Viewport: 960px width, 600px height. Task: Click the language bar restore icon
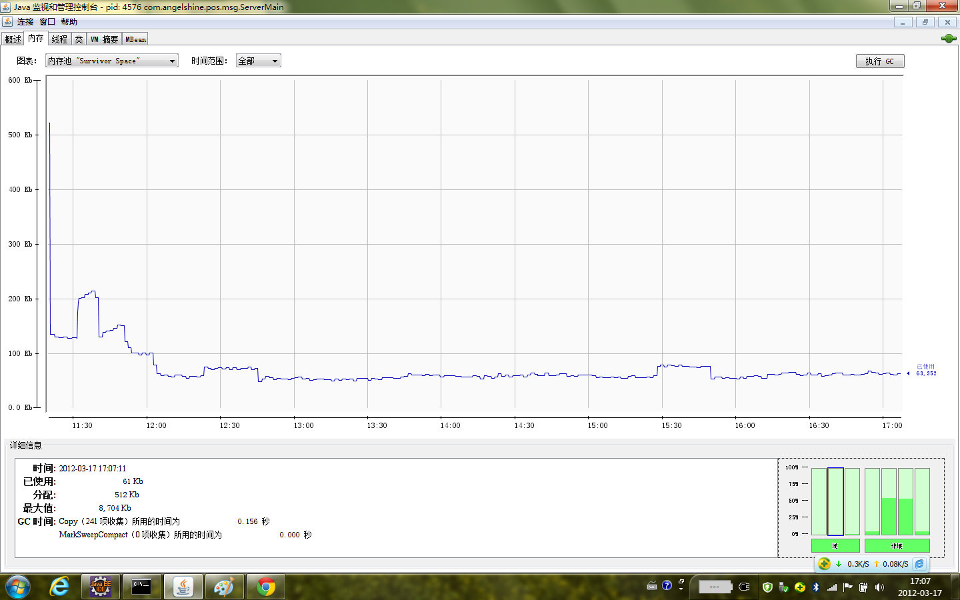point(681,581)
